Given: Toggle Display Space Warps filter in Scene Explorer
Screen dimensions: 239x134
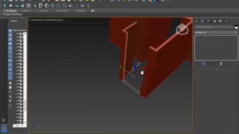Looking at the screenshot, I should tap(10, 52).
